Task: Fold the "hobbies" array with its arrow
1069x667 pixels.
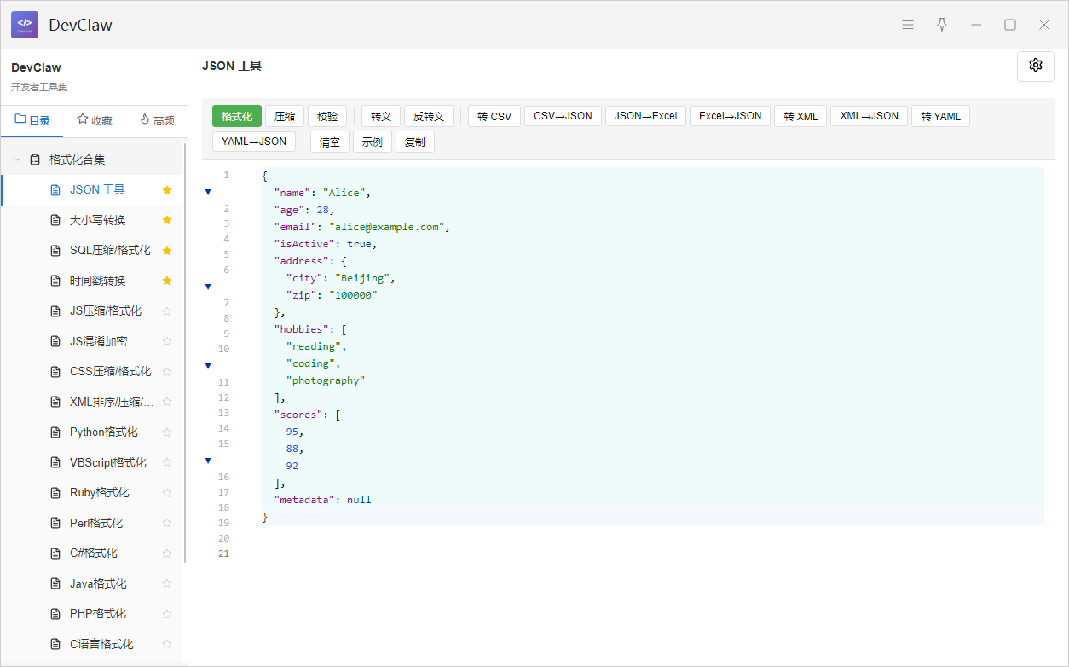Action: 208,366
